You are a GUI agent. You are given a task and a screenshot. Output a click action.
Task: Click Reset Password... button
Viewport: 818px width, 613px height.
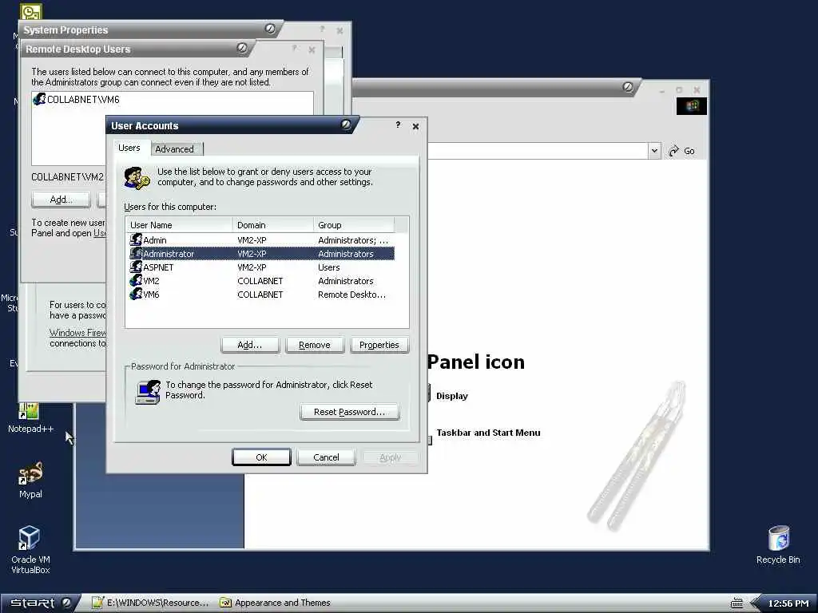pyautogui.click(x=350, y=412)
